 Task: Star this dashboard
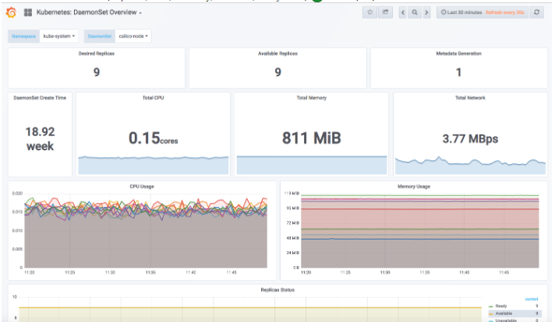(x=370, y=12)
